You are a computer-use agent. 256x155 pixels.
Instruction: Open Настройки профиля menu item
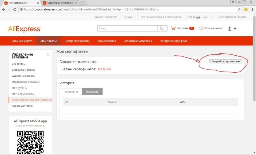click(174, 41)
